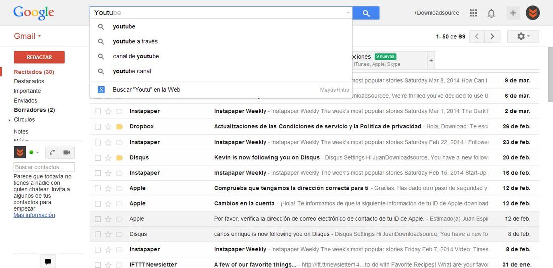Star the IFTTT Newsletter email
This screenshot has height=268, width=553.
[x=108, y=265]
